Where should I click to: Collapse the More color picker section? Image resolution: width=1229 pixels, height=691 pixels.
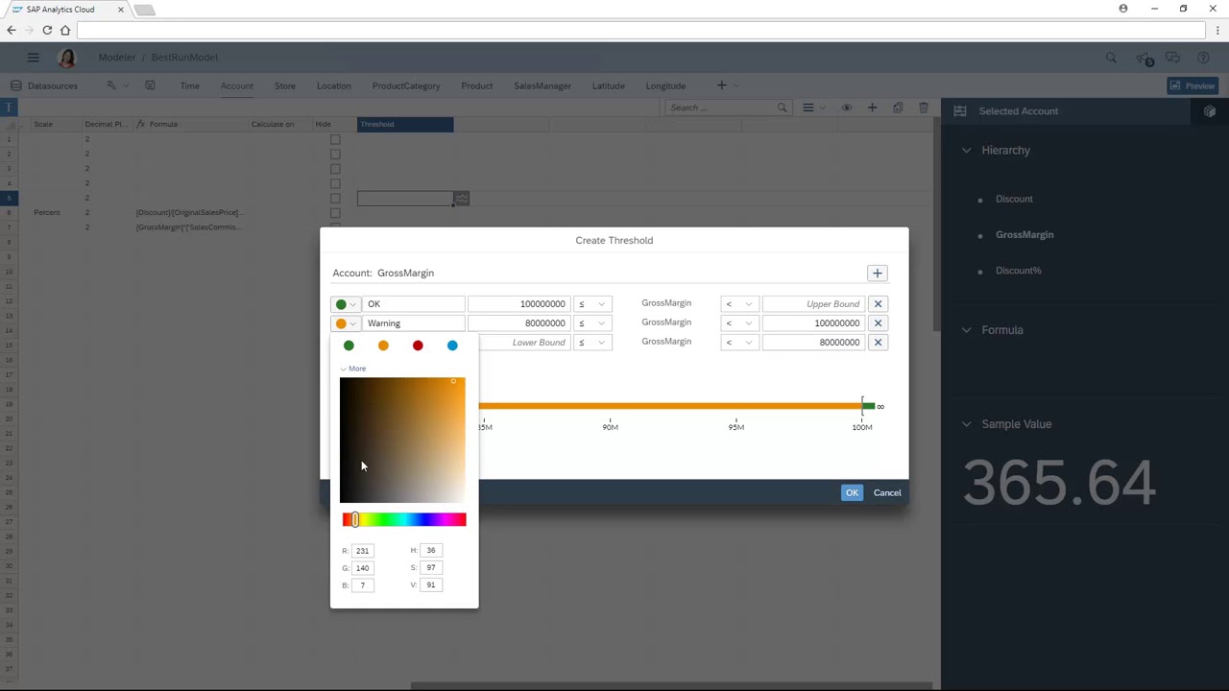pyautogui.click(x=352, y=369)
